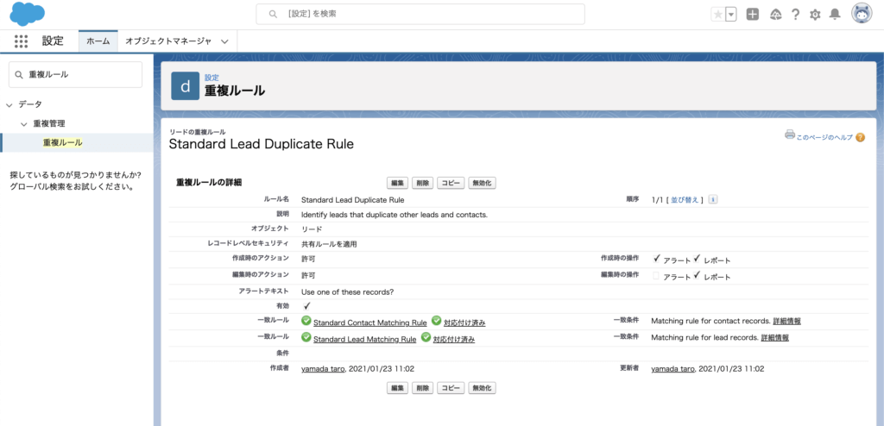Open the user avatar profile menu

tap(861, 14)
